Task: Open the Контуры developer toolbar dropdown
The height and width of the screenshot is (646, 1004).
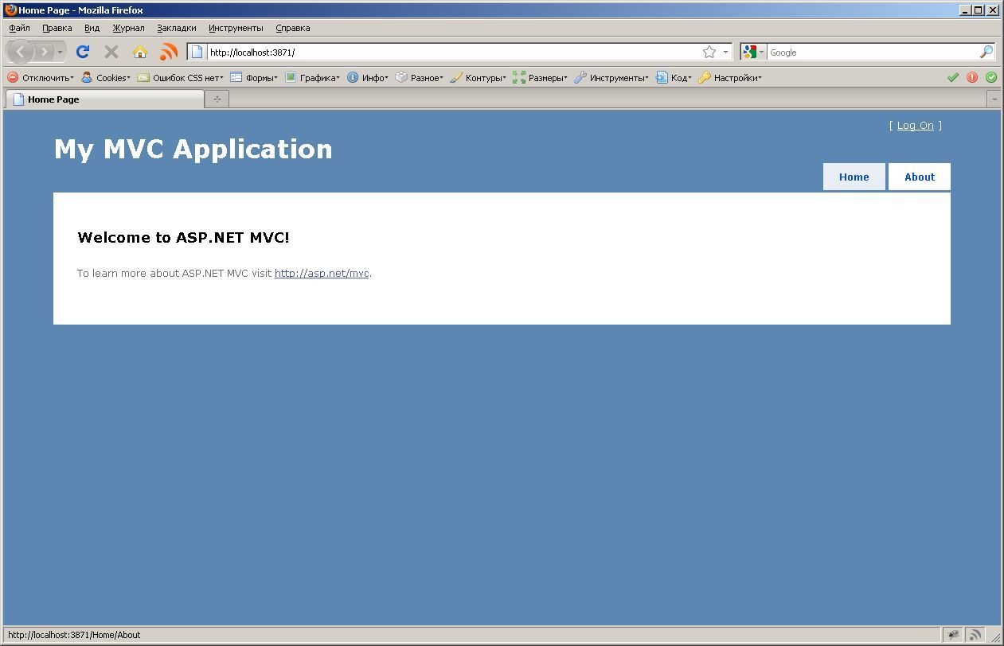Action: [478, 78]
